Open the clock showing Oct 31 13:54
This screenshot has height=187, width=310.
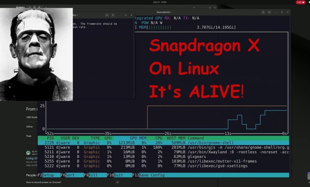coord(160,2)
